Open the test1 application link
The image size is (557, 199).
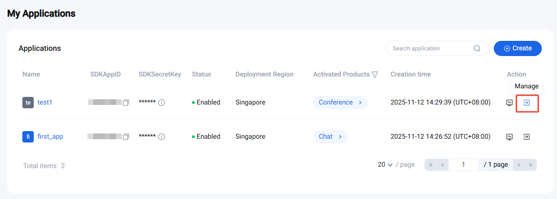point(45,103)
